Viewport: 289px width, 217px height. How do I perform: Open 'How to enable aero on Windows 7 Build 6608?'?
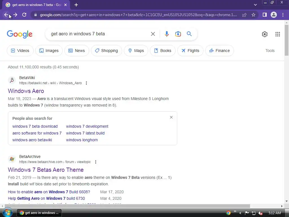(49, 192)
